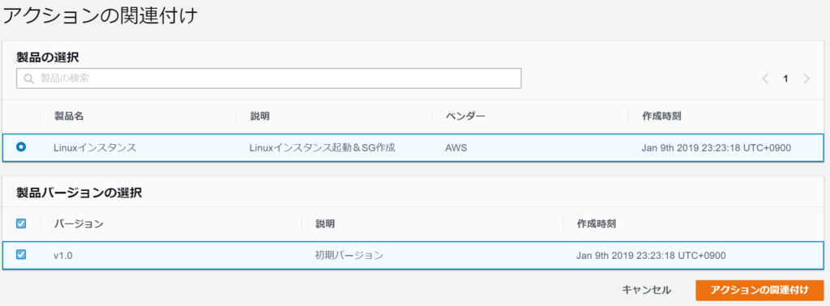830x306 pixels.
Task: Click the search magnifier icon in product search
Action: [x=28, y=79]
